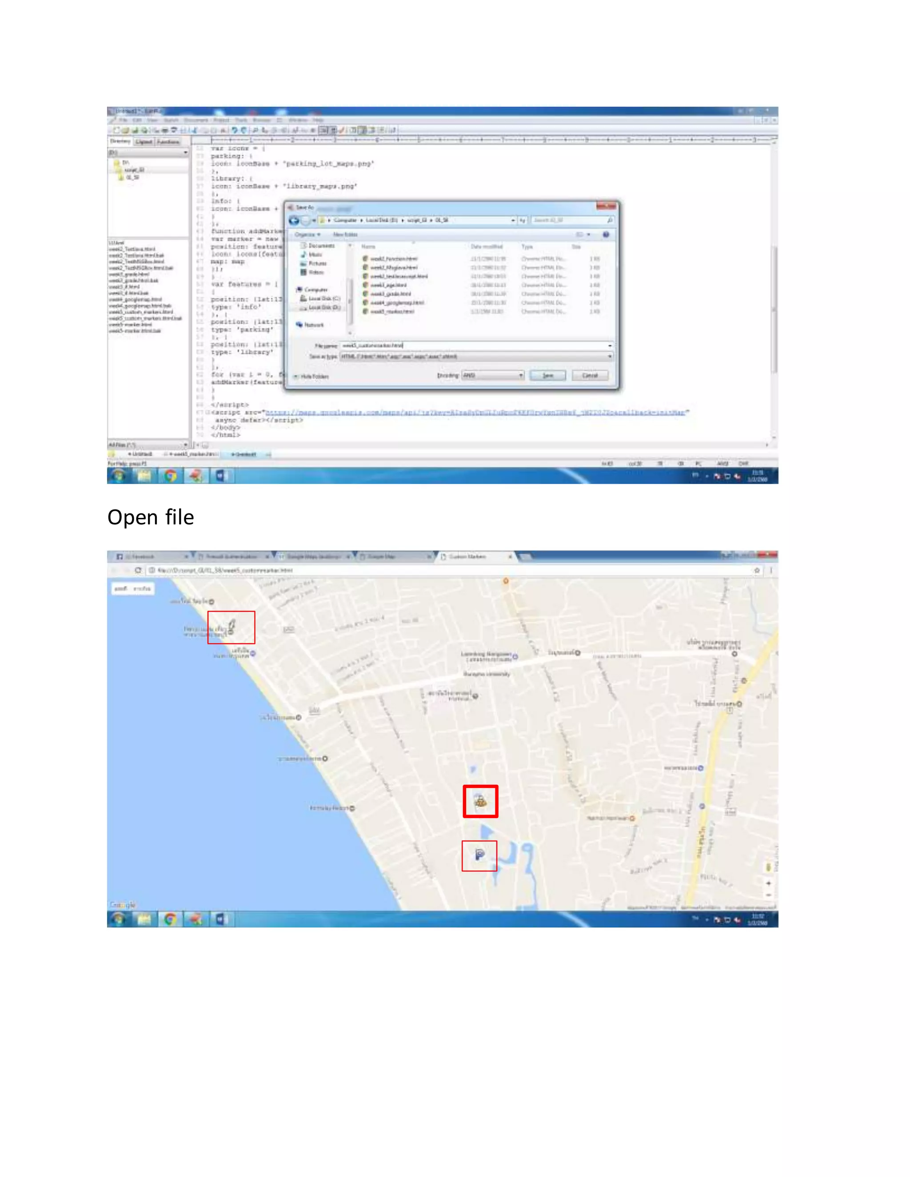Open the Organize dropdown menu
Viewport: 910px width, 1177px height.
coord(307,235)
